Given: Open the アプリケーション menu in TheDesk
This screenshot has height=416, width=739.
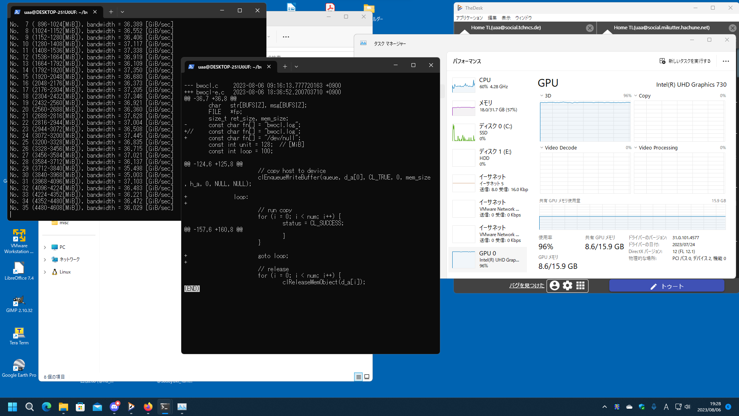Looking at the screenshot, I should click(469, 18).
